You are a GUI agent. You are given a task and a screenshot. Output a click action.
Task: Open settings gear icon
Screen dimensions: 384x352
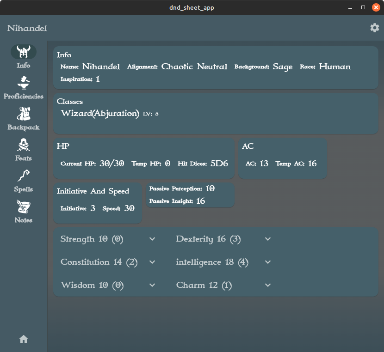click(x=374, y=28)
